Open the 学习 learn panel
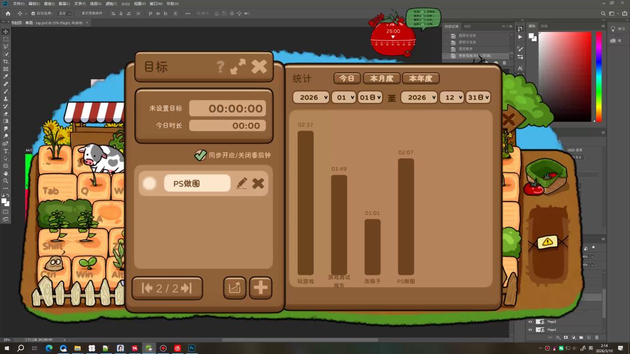The height and width of the screenshot is (354, 630). tap(618, 29)
